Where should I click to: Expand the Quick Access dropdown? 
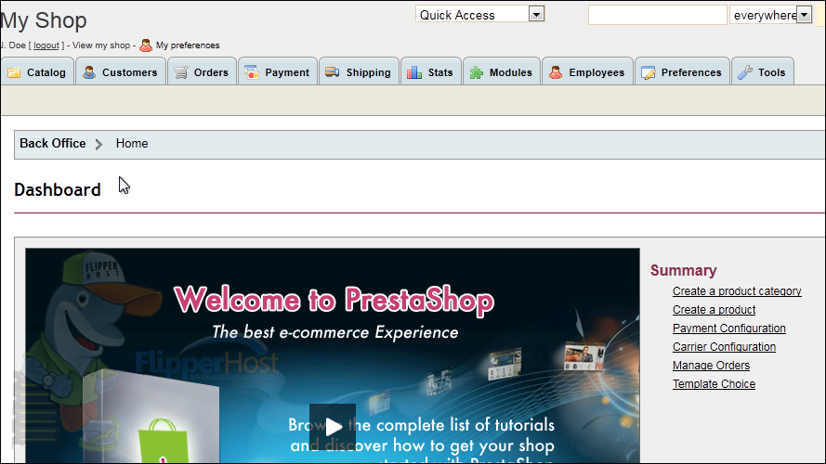click(479, 14)
